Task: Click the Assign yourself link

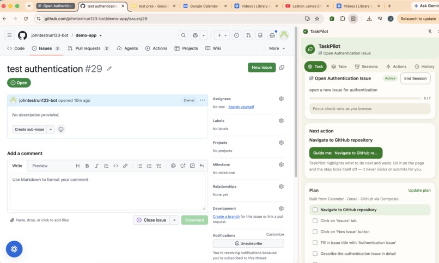Action: [x=241, y=107]
